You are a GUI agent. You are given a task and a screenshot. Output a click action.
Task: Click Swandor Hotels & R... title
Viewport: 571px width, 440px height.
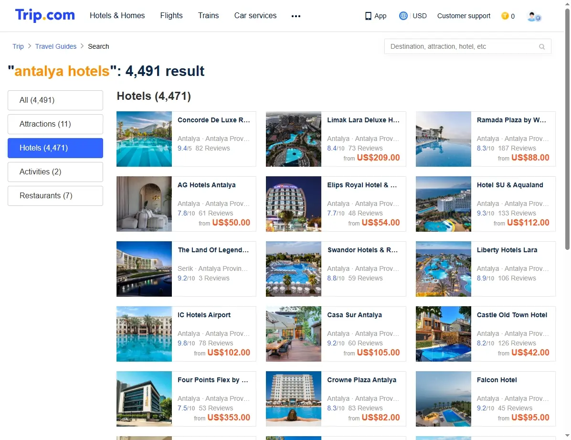pos(362,250)
